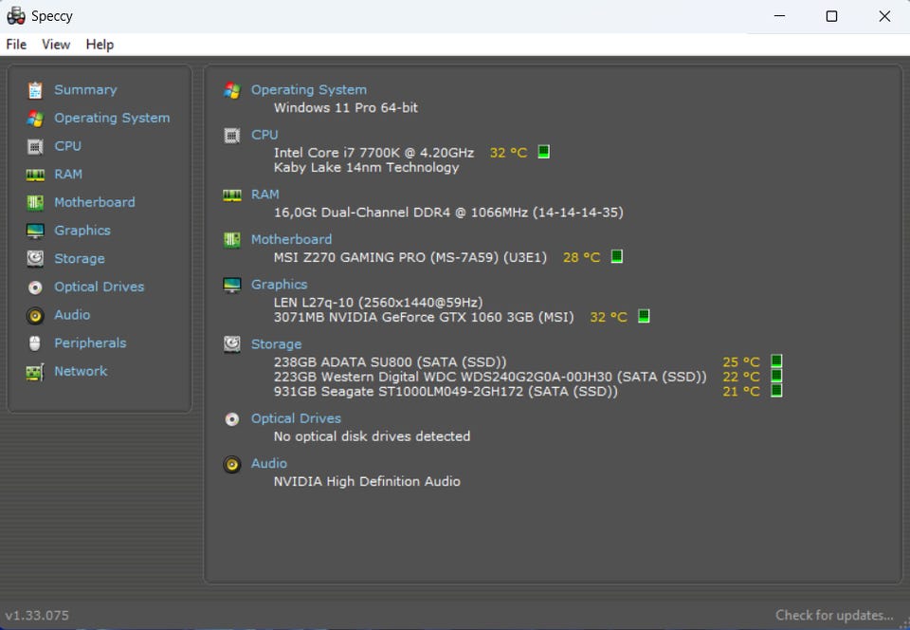Screen dimensions: 910x630
Task: Open the File menu
Action: 16,45
